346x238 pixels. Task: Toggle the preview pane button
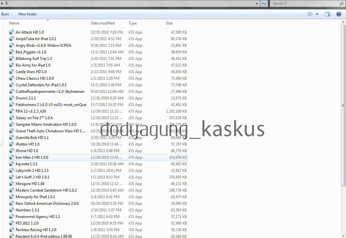[x=328, y=14]
